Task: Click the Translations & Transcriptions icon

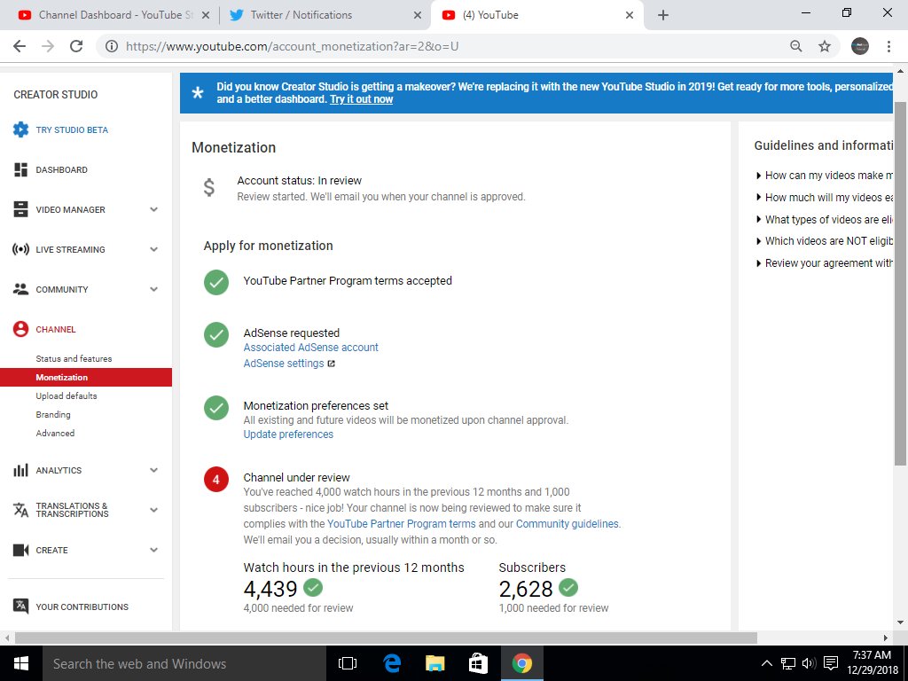Action: tap(21, 510)
